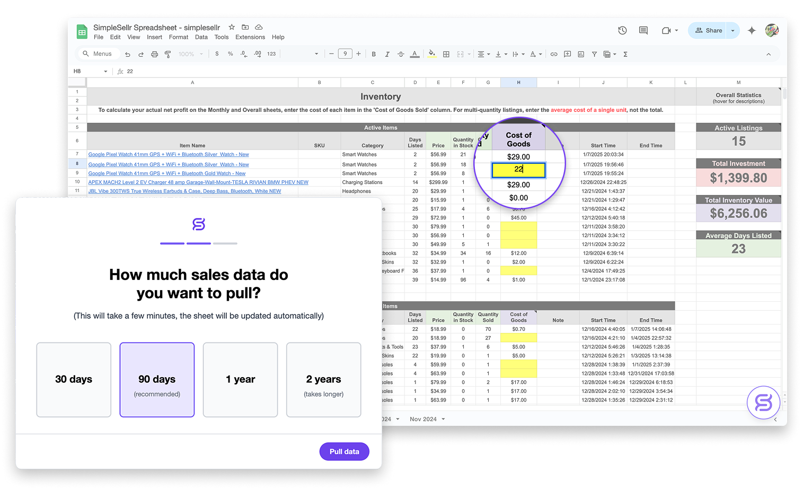Select the 30 days option
This screenshot has width=812, height=490.
coord(74,380)
